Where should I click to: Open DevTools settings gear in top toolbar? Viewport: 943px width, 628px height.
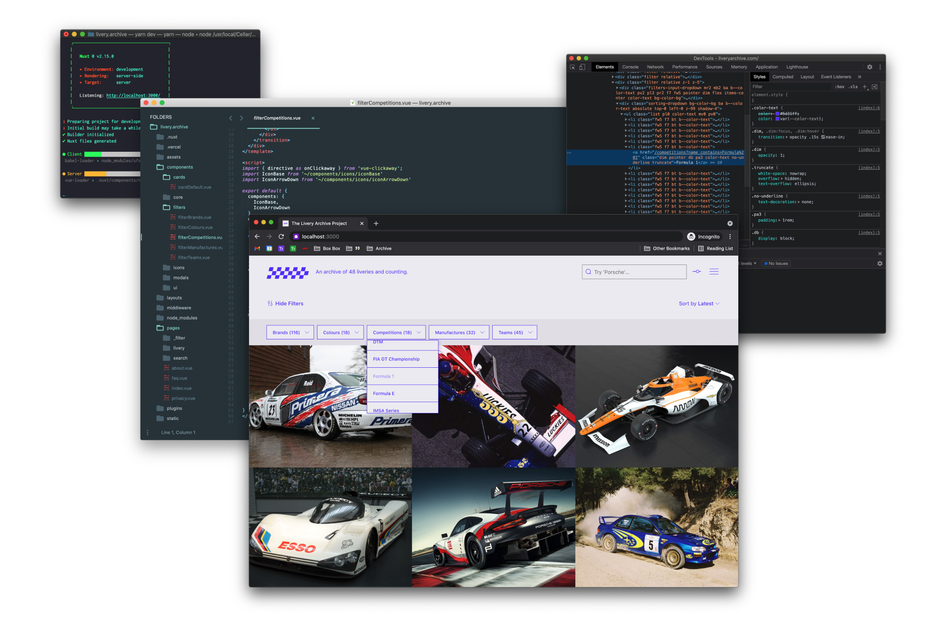pyautogui.click(x=869, y=67)
